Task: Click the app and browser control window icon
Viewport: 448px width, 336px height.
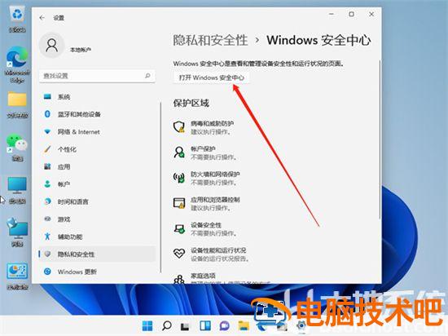Action: click(x=179, y=203)
